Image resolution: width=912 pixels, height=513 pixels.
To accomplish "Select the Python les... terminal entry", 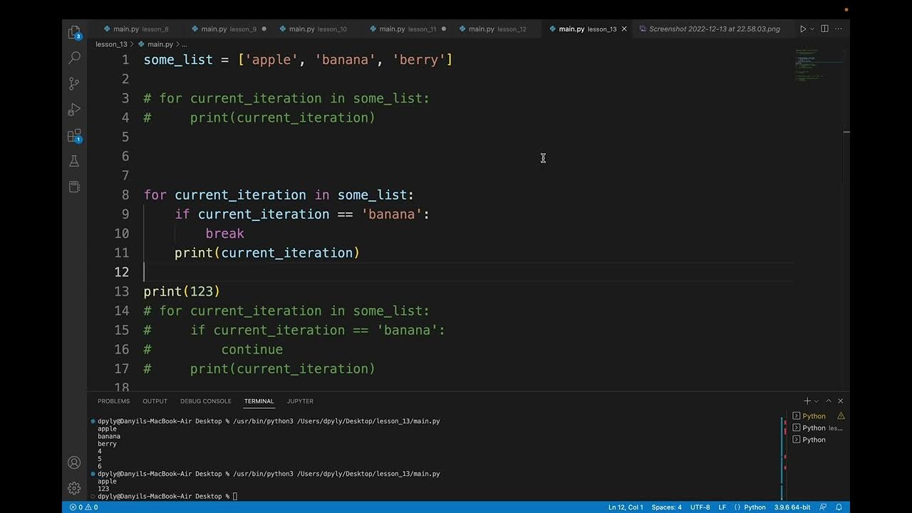I will click(818, 428).
